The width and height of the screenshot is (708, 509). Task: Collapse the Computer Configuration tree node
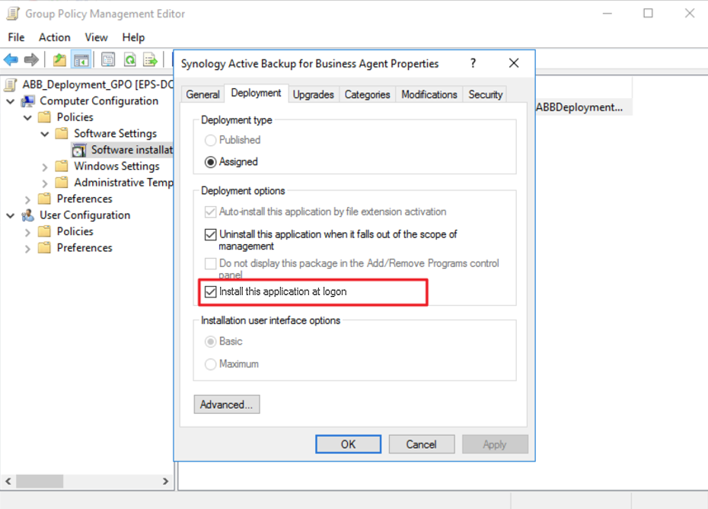[x=11, y=100]
